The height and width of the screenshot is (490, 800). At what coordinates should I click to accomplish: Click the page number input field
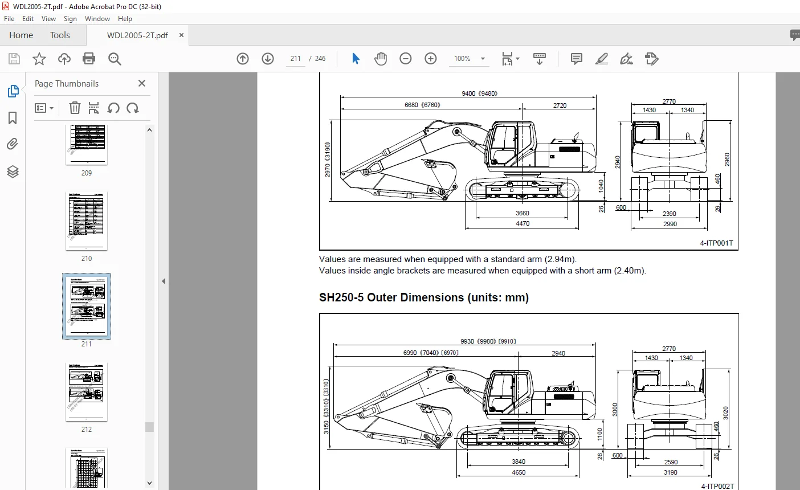click(295, 59)
